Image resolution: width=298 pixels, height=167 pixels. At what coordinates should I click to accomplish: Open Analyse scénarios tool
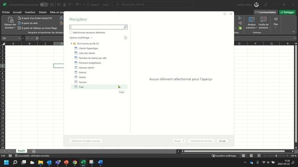tap(251, 23)
